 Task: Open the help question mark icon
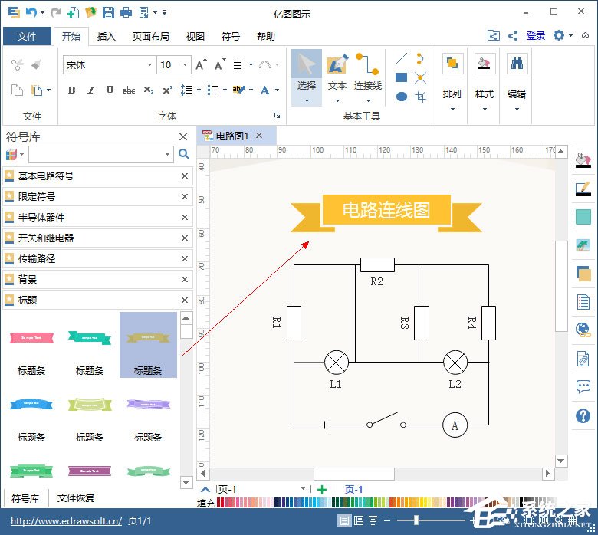pyautogui.click(x=583, y=415)
